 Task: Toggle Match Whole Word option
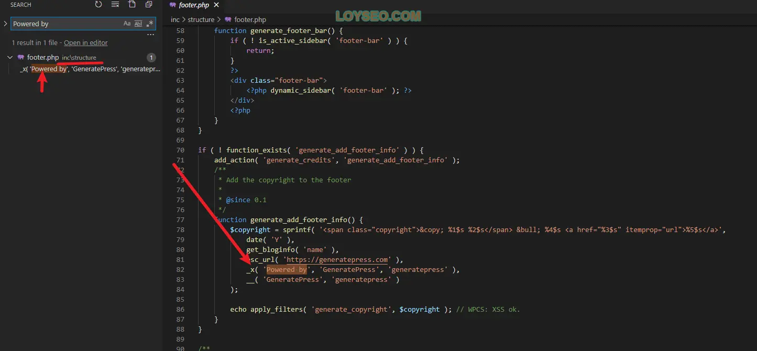(x=138, y=24)
